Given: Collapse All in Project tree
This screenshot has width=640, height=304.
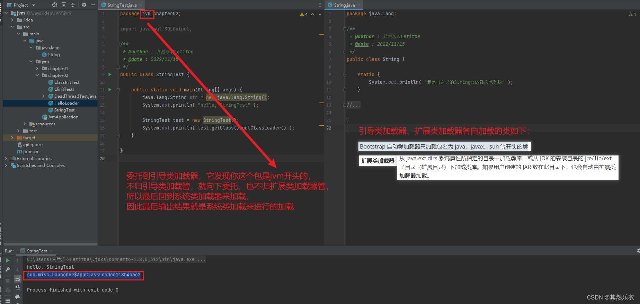Looking at the screenshot, I should (x=73, y=5).
